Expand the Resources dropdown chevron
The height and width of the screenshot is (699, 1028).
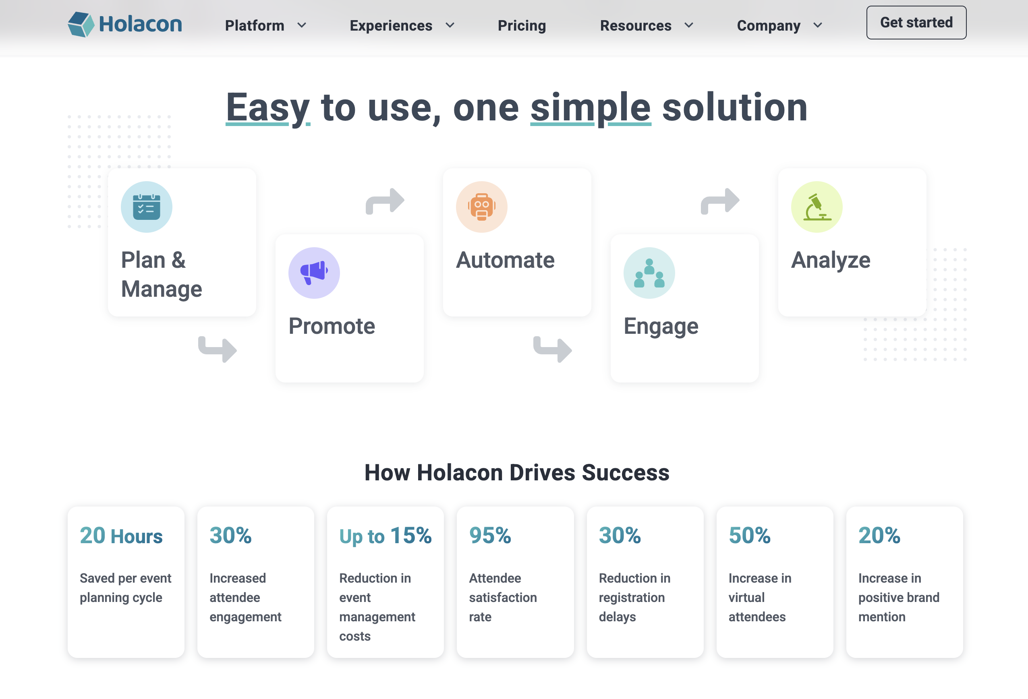(689, 26)
